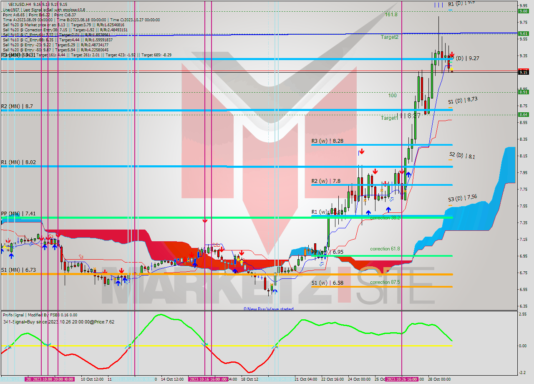
Task: Click the current price tag 9.15
Action: (x=523, y=72)
